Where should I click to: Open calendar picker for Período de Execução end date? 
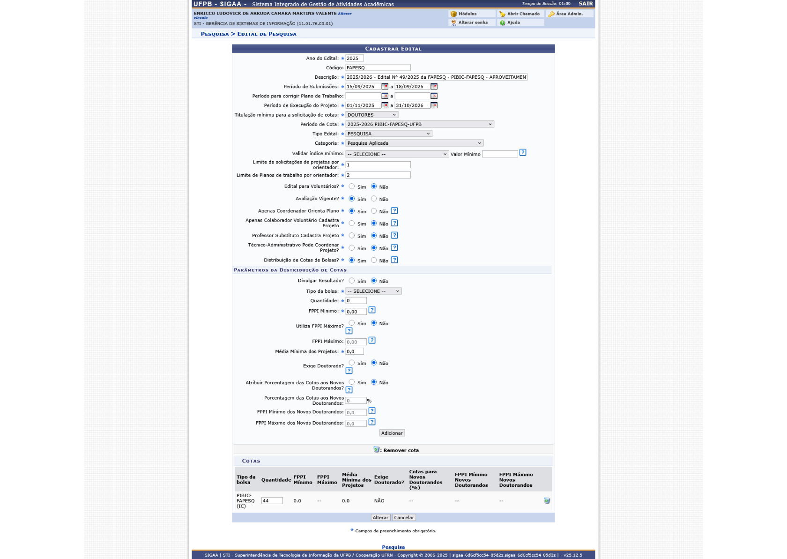[434, 105]
